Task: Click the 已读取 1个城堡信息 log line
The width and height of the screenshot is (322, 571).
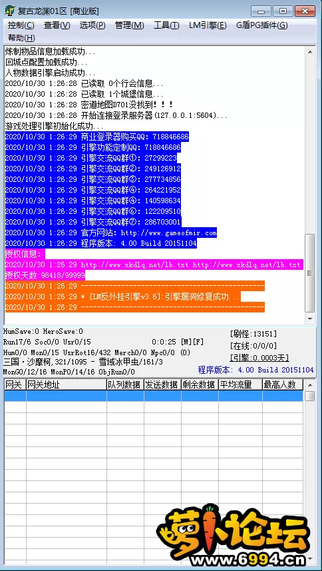Action: coord(84,95)
